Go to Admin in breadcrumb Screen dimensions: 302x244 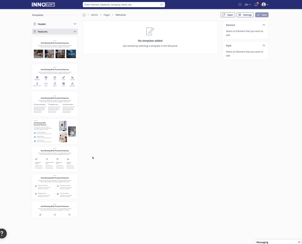pyautogui.click(x=94, y=15)
